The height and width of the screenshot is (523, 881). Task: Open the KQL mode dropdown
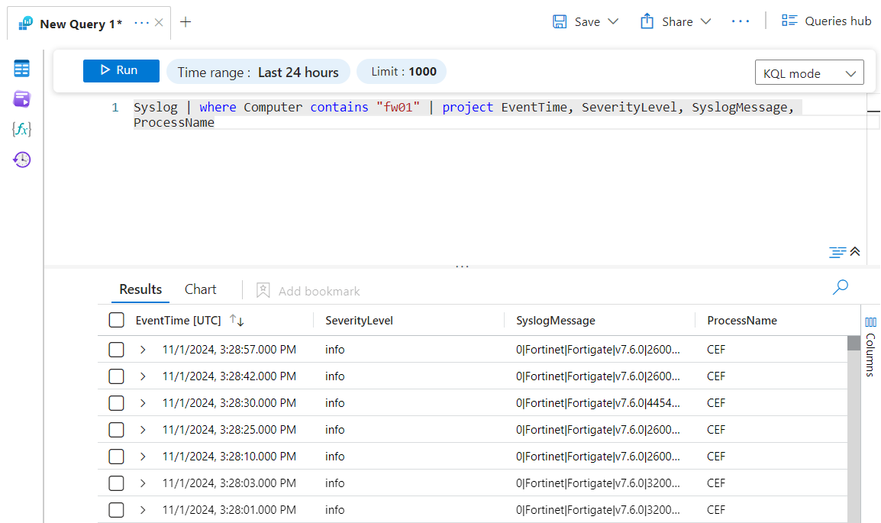pos(809,73)
